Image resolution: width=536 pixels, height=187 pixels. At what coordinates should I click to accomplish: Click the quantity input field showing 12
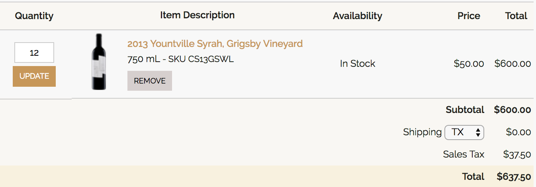[34, 53]
